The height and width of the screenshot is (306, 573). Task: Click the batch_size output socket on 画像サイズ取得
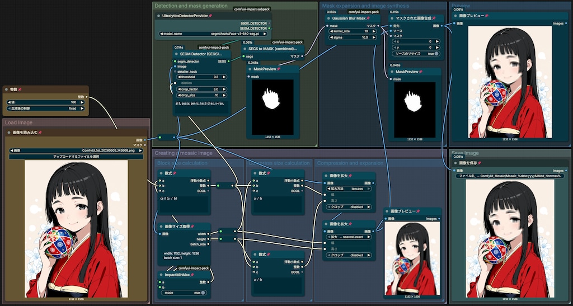click(x=209, y=244)
